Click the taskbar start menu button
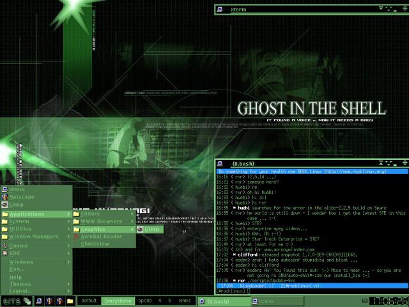 coord(12,301)
